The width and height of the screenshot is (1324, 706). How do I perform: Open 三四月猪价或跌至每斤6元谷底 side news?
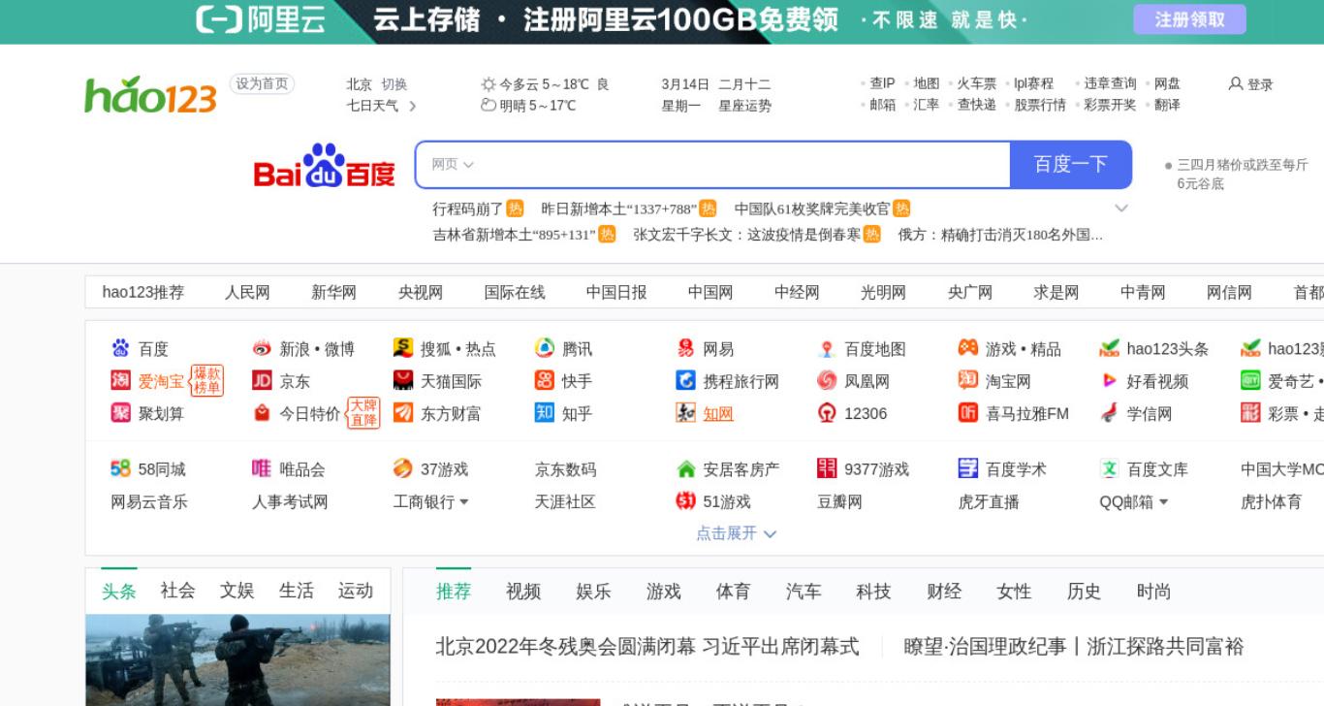(1243, 175)
